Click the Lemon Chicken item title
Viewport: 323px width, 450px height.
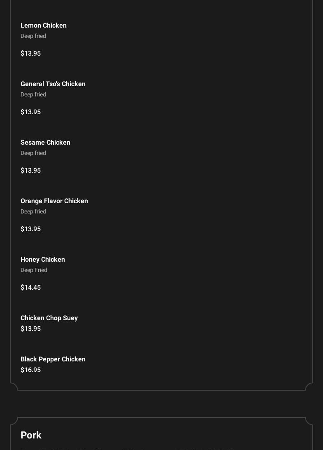44,26
